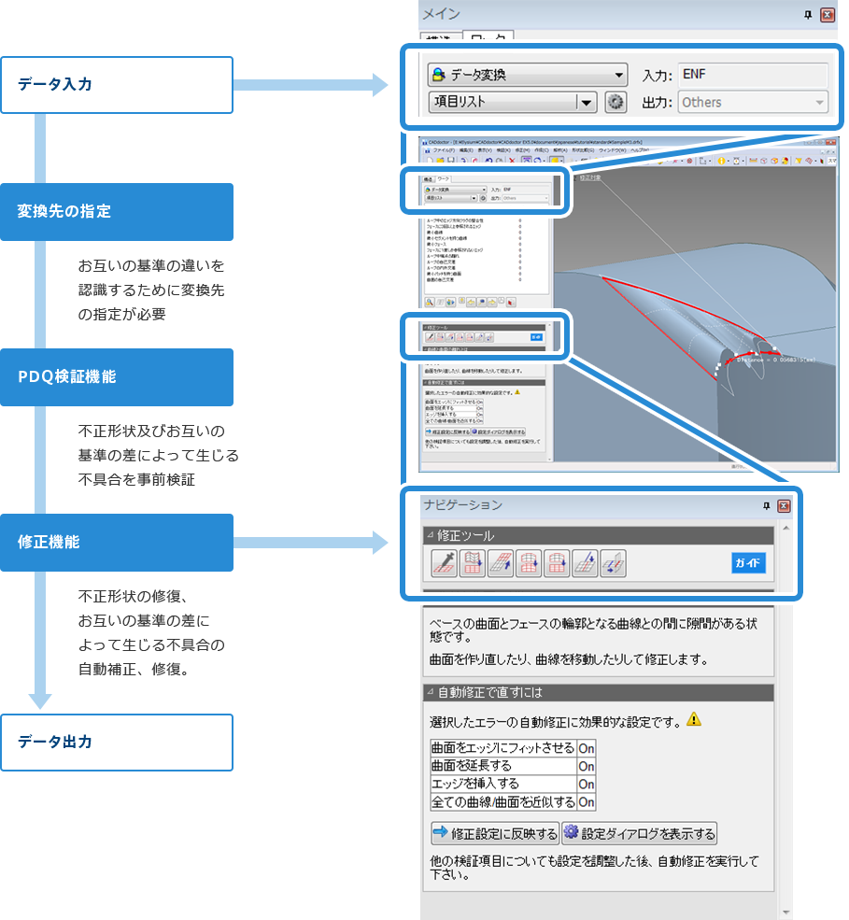Pin the ナビゲーション panel with pushpin icon
The height and width of the screenshot is (920, 849).
(766, 505)
